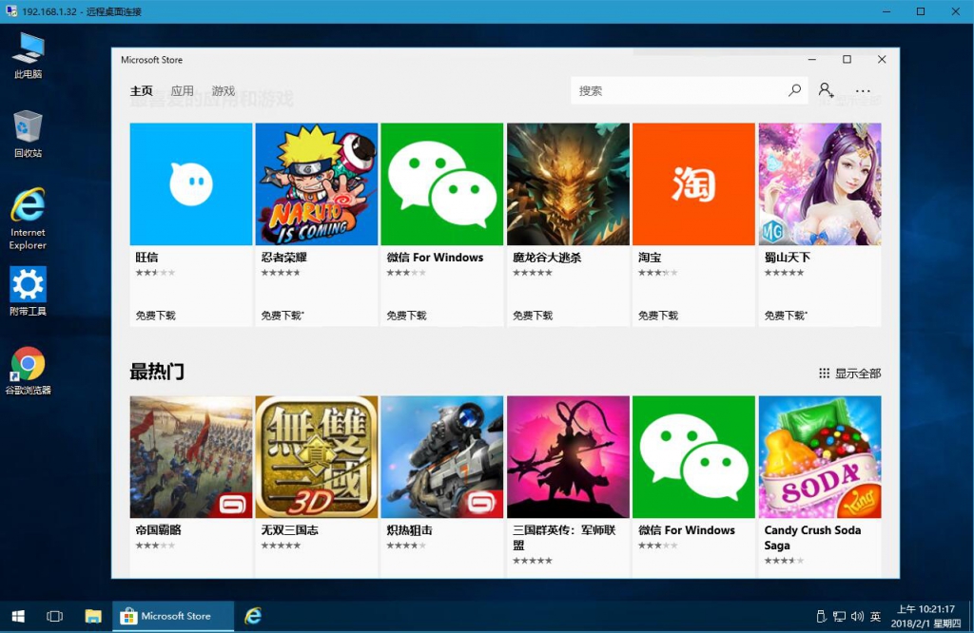Click the Windows Start button

click(x=18, y=616)
